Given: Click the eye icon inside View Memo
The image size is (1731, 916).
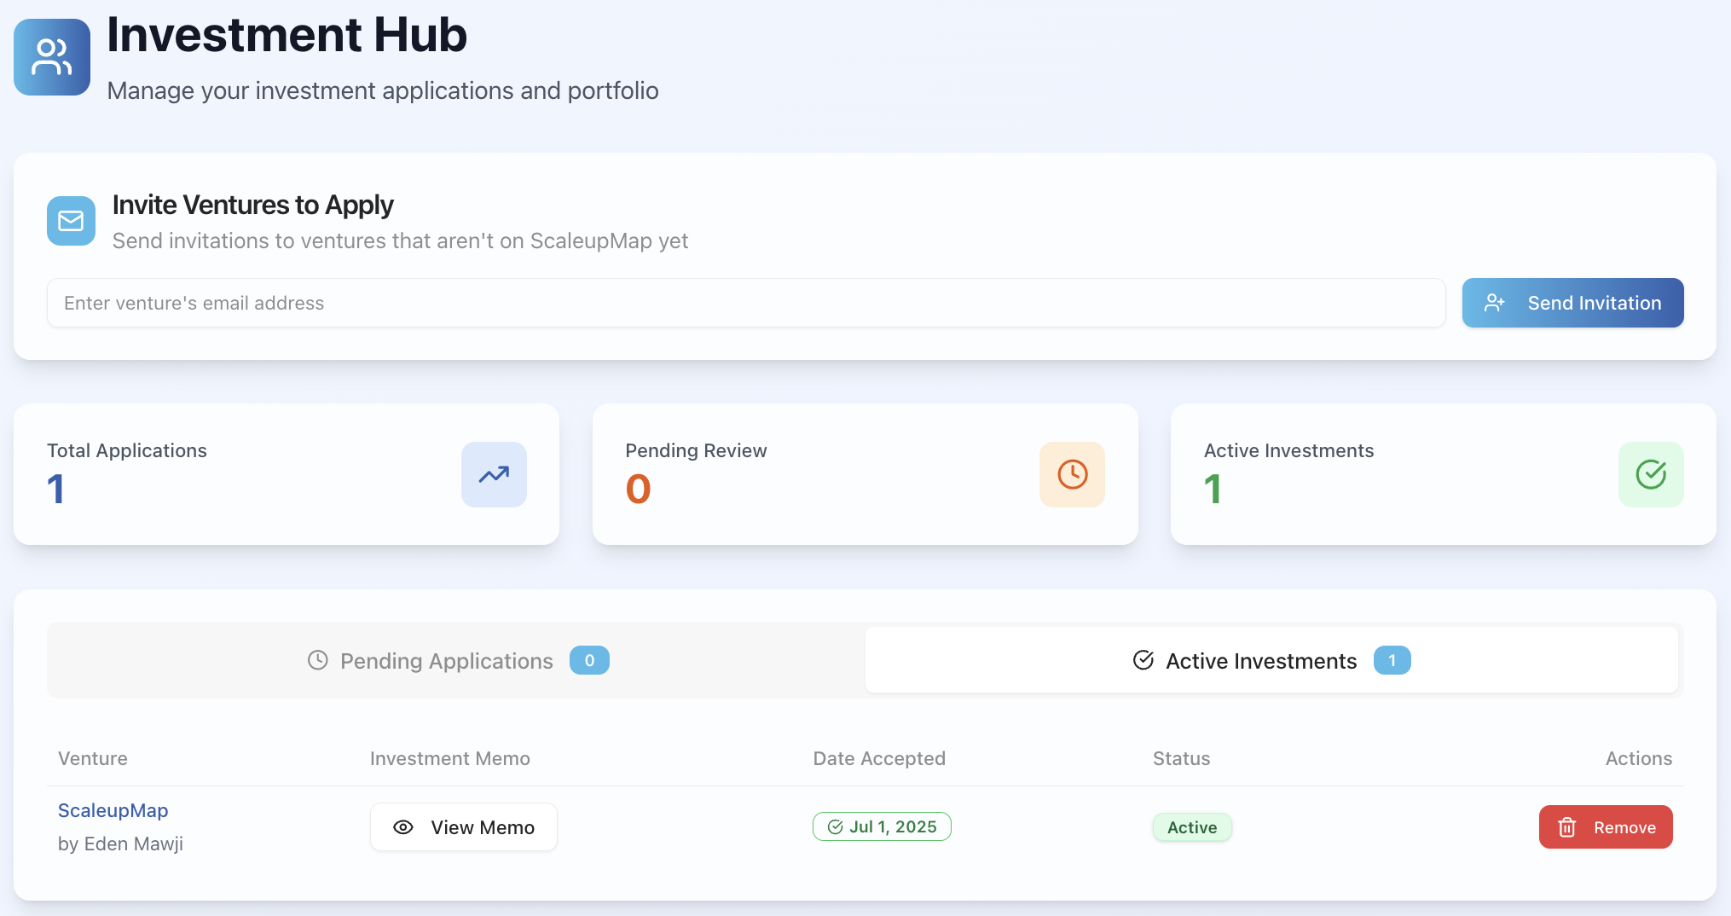Looking at the screenshot, I should pos(402,826).
